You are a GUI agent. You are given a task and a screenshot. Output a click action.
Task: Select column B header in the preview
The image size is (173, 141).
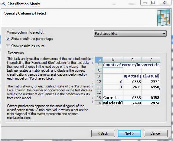pyautogui.click(x=132, y=60)
